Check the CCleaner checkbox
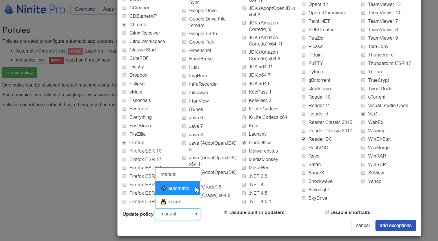Viewport: 438px width, 241px height. point(124,8)
